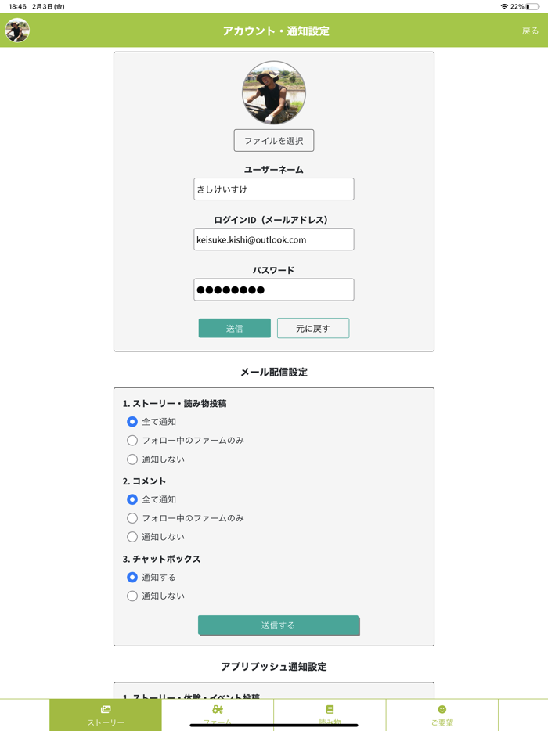
Task: Select 'フォロー中のファームのみ' under コメント
Action: tap(132, 518)
